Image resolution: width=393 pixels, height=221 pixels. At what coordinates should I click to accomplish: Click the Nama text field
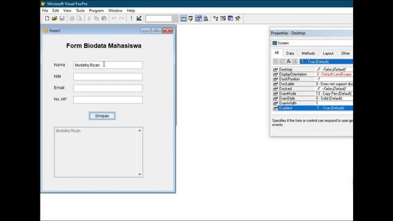coord(108,65)
